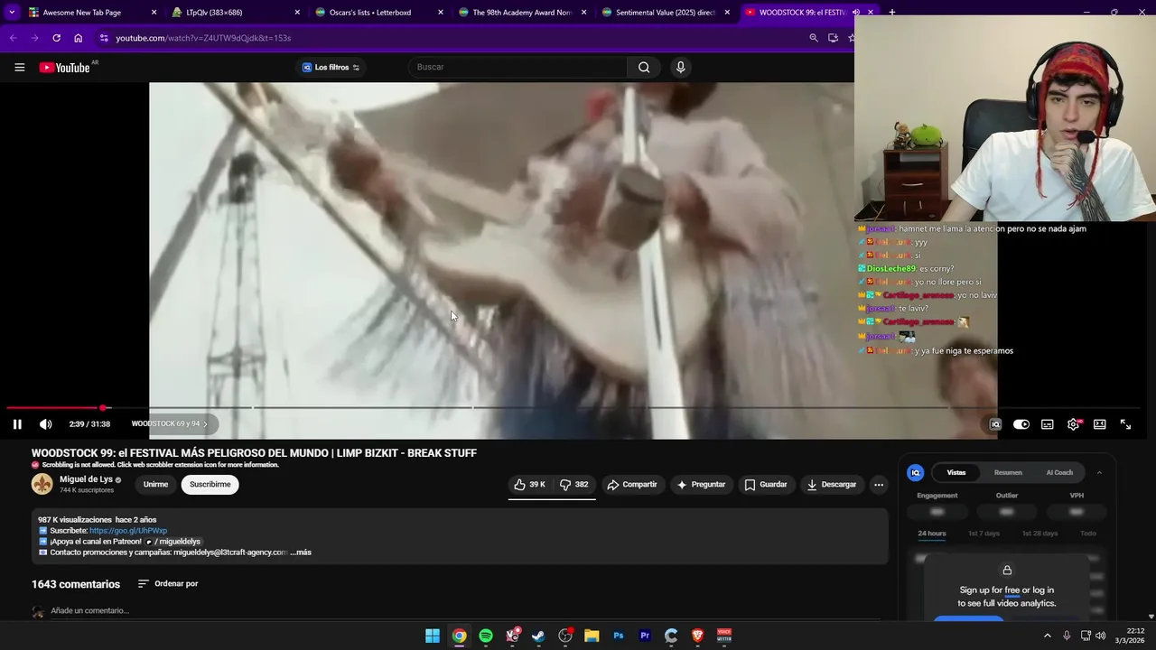
Task: Mute the video volume speaker icon
Action: tap(46, 424)
